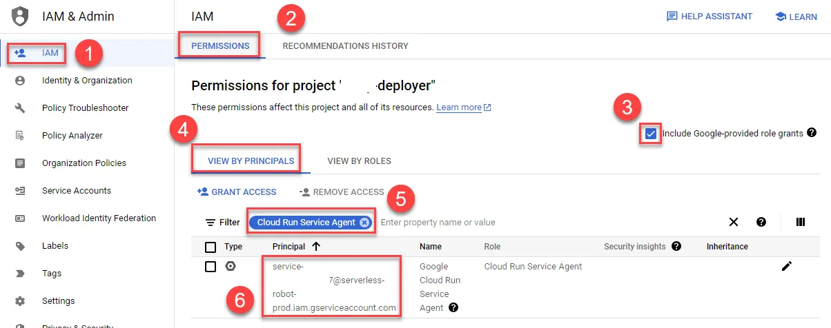
Task: Select the service account row checkbox
Action: coord(211,267)
